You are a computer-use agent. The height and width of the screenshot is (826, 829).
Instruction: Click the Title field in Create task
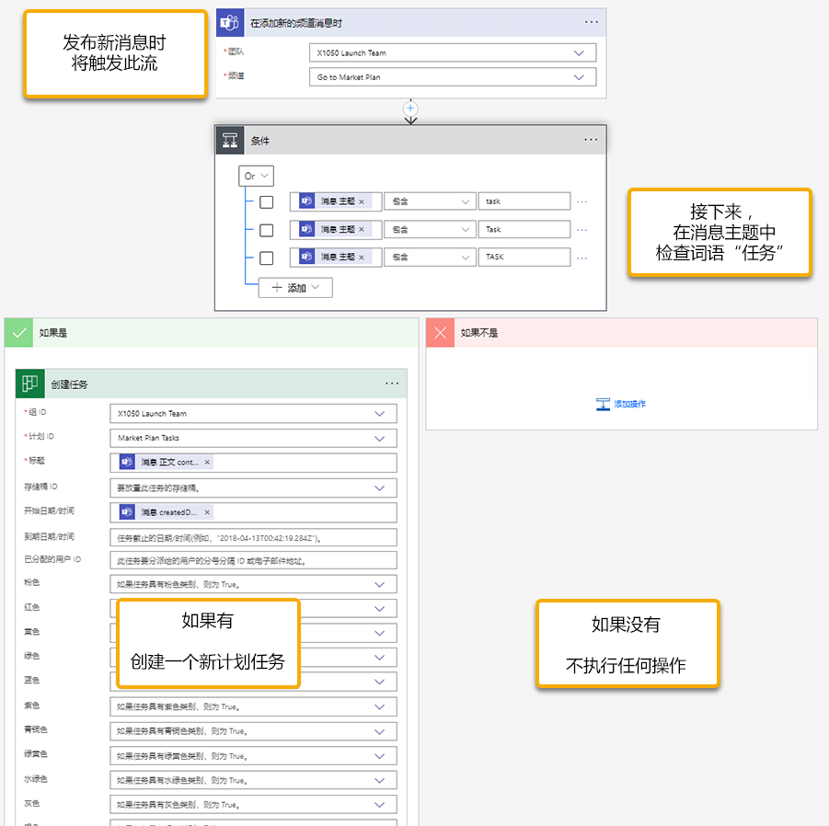coord(253,463)
